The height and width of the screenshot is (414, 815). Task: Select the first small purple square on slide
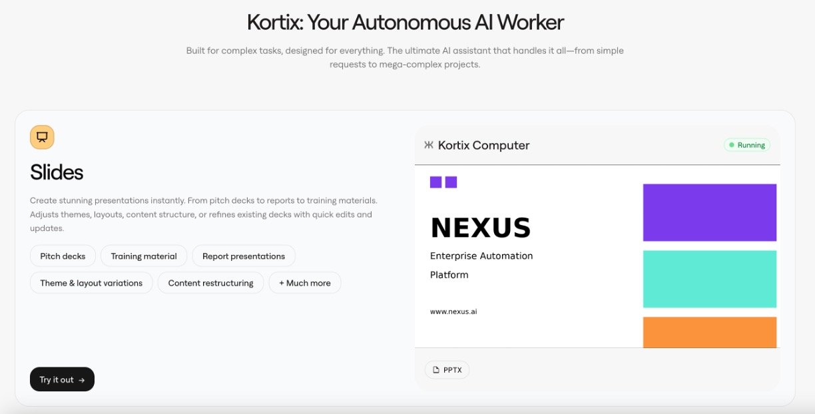tap(436, 182)
